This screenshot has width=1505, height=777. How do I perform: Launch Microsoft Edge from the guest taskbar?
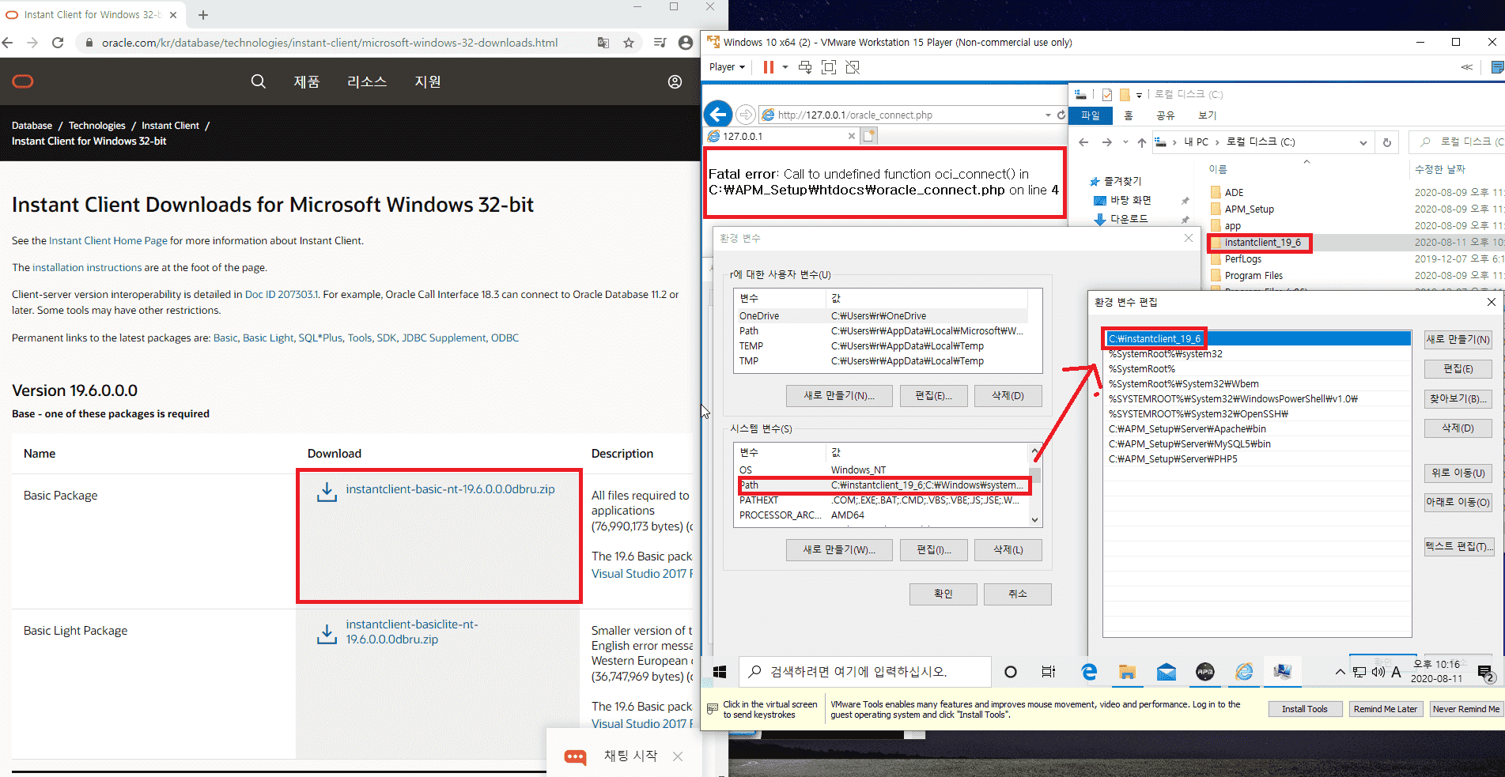tap(1089, 672)
